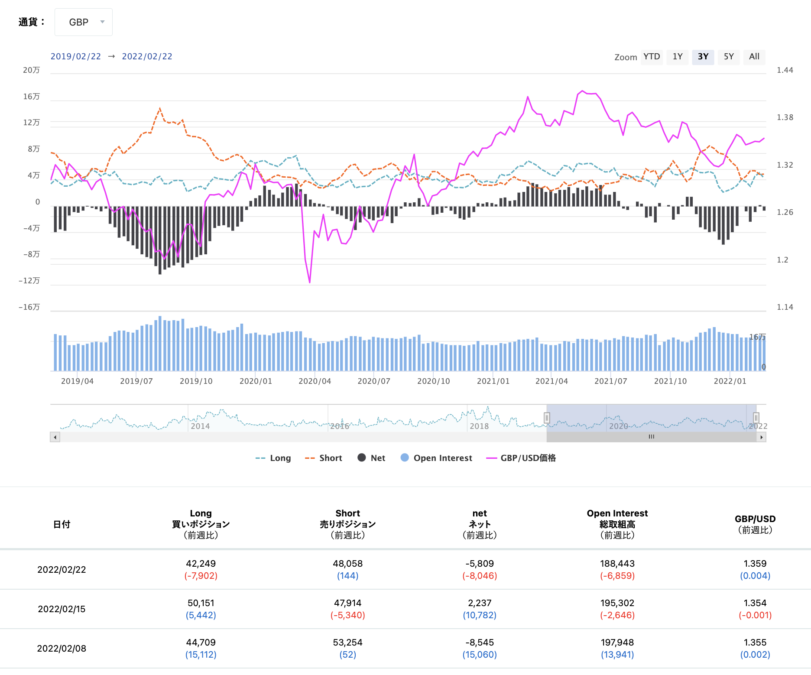811x675 pixels.
Task: Click the short position value 53,254
Action: point(348,643)
